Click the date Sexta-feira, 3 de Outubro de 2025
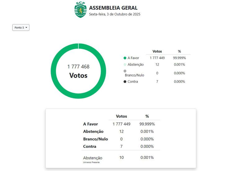The height and width of the screenshot is (171, 239). [x=115, y=14]
